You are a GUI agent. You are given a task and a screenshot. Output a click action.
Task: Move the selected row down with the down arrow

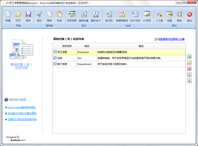tap(189, 80)
